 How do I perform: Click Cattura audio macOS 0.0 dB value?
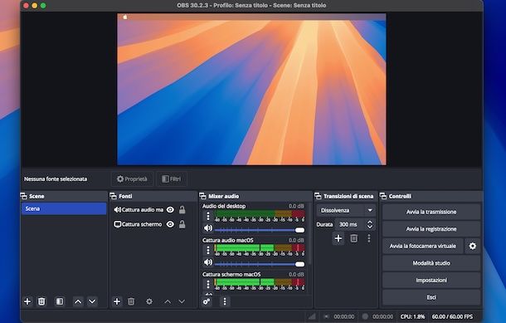pyautogui.click(x=296, y=240)
